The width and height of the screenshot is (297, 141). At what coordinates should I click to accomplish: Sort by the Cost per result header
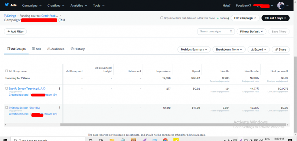(279, 71)
